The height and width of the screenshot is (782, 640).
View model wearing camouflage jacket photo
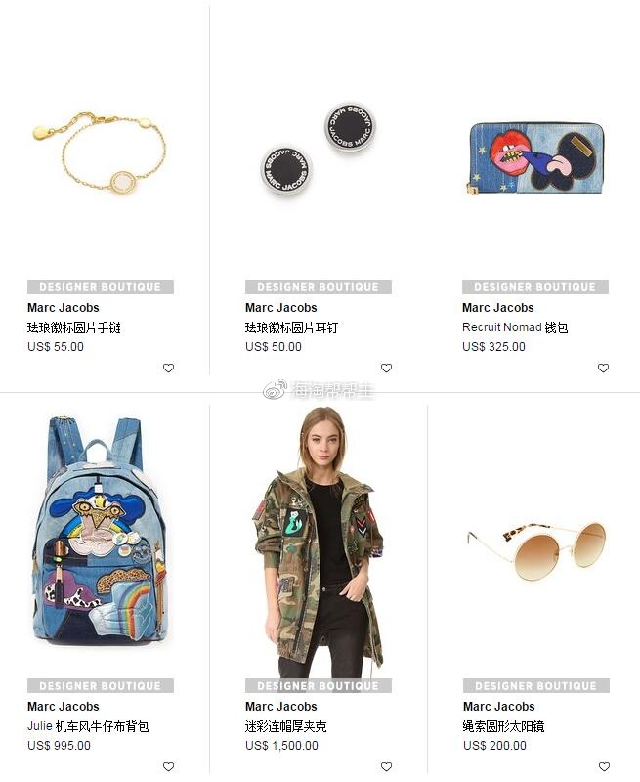point(318,543)
